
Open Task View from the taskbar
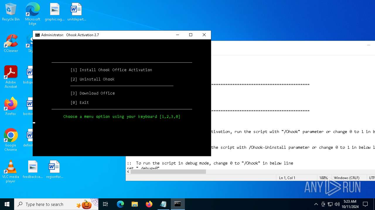[x=105, y=204]
